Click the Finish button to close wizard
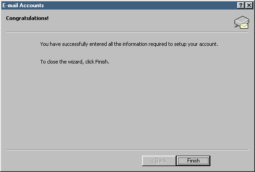This screenshot has height=172, width=255. 193,161
